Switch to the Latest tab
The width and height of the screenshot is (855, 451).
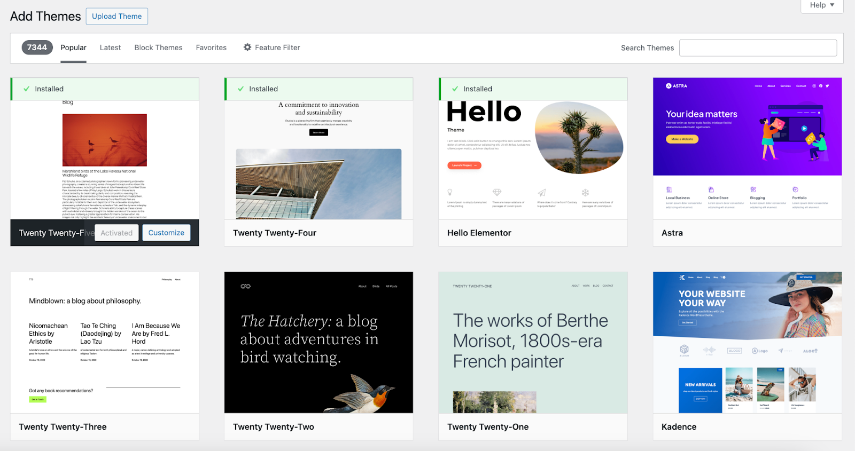(110, 48)
